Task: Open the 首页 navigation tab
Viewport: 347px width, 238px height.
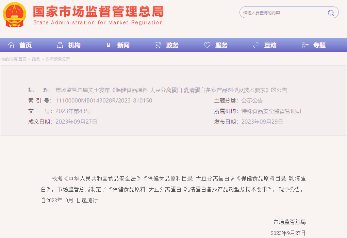Action: pyautogui.click(x=26, y=45)
